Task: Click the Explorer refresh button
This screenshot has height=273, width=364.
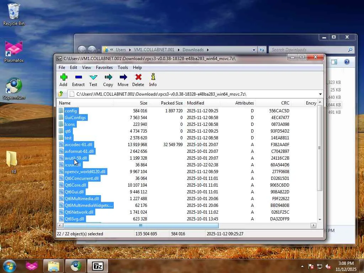Action: point(262,50)
